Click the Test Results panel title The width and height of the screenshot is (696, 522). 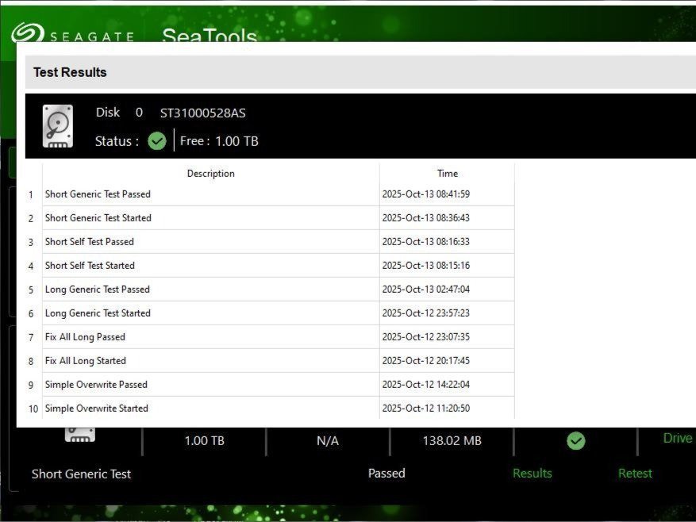70,72
